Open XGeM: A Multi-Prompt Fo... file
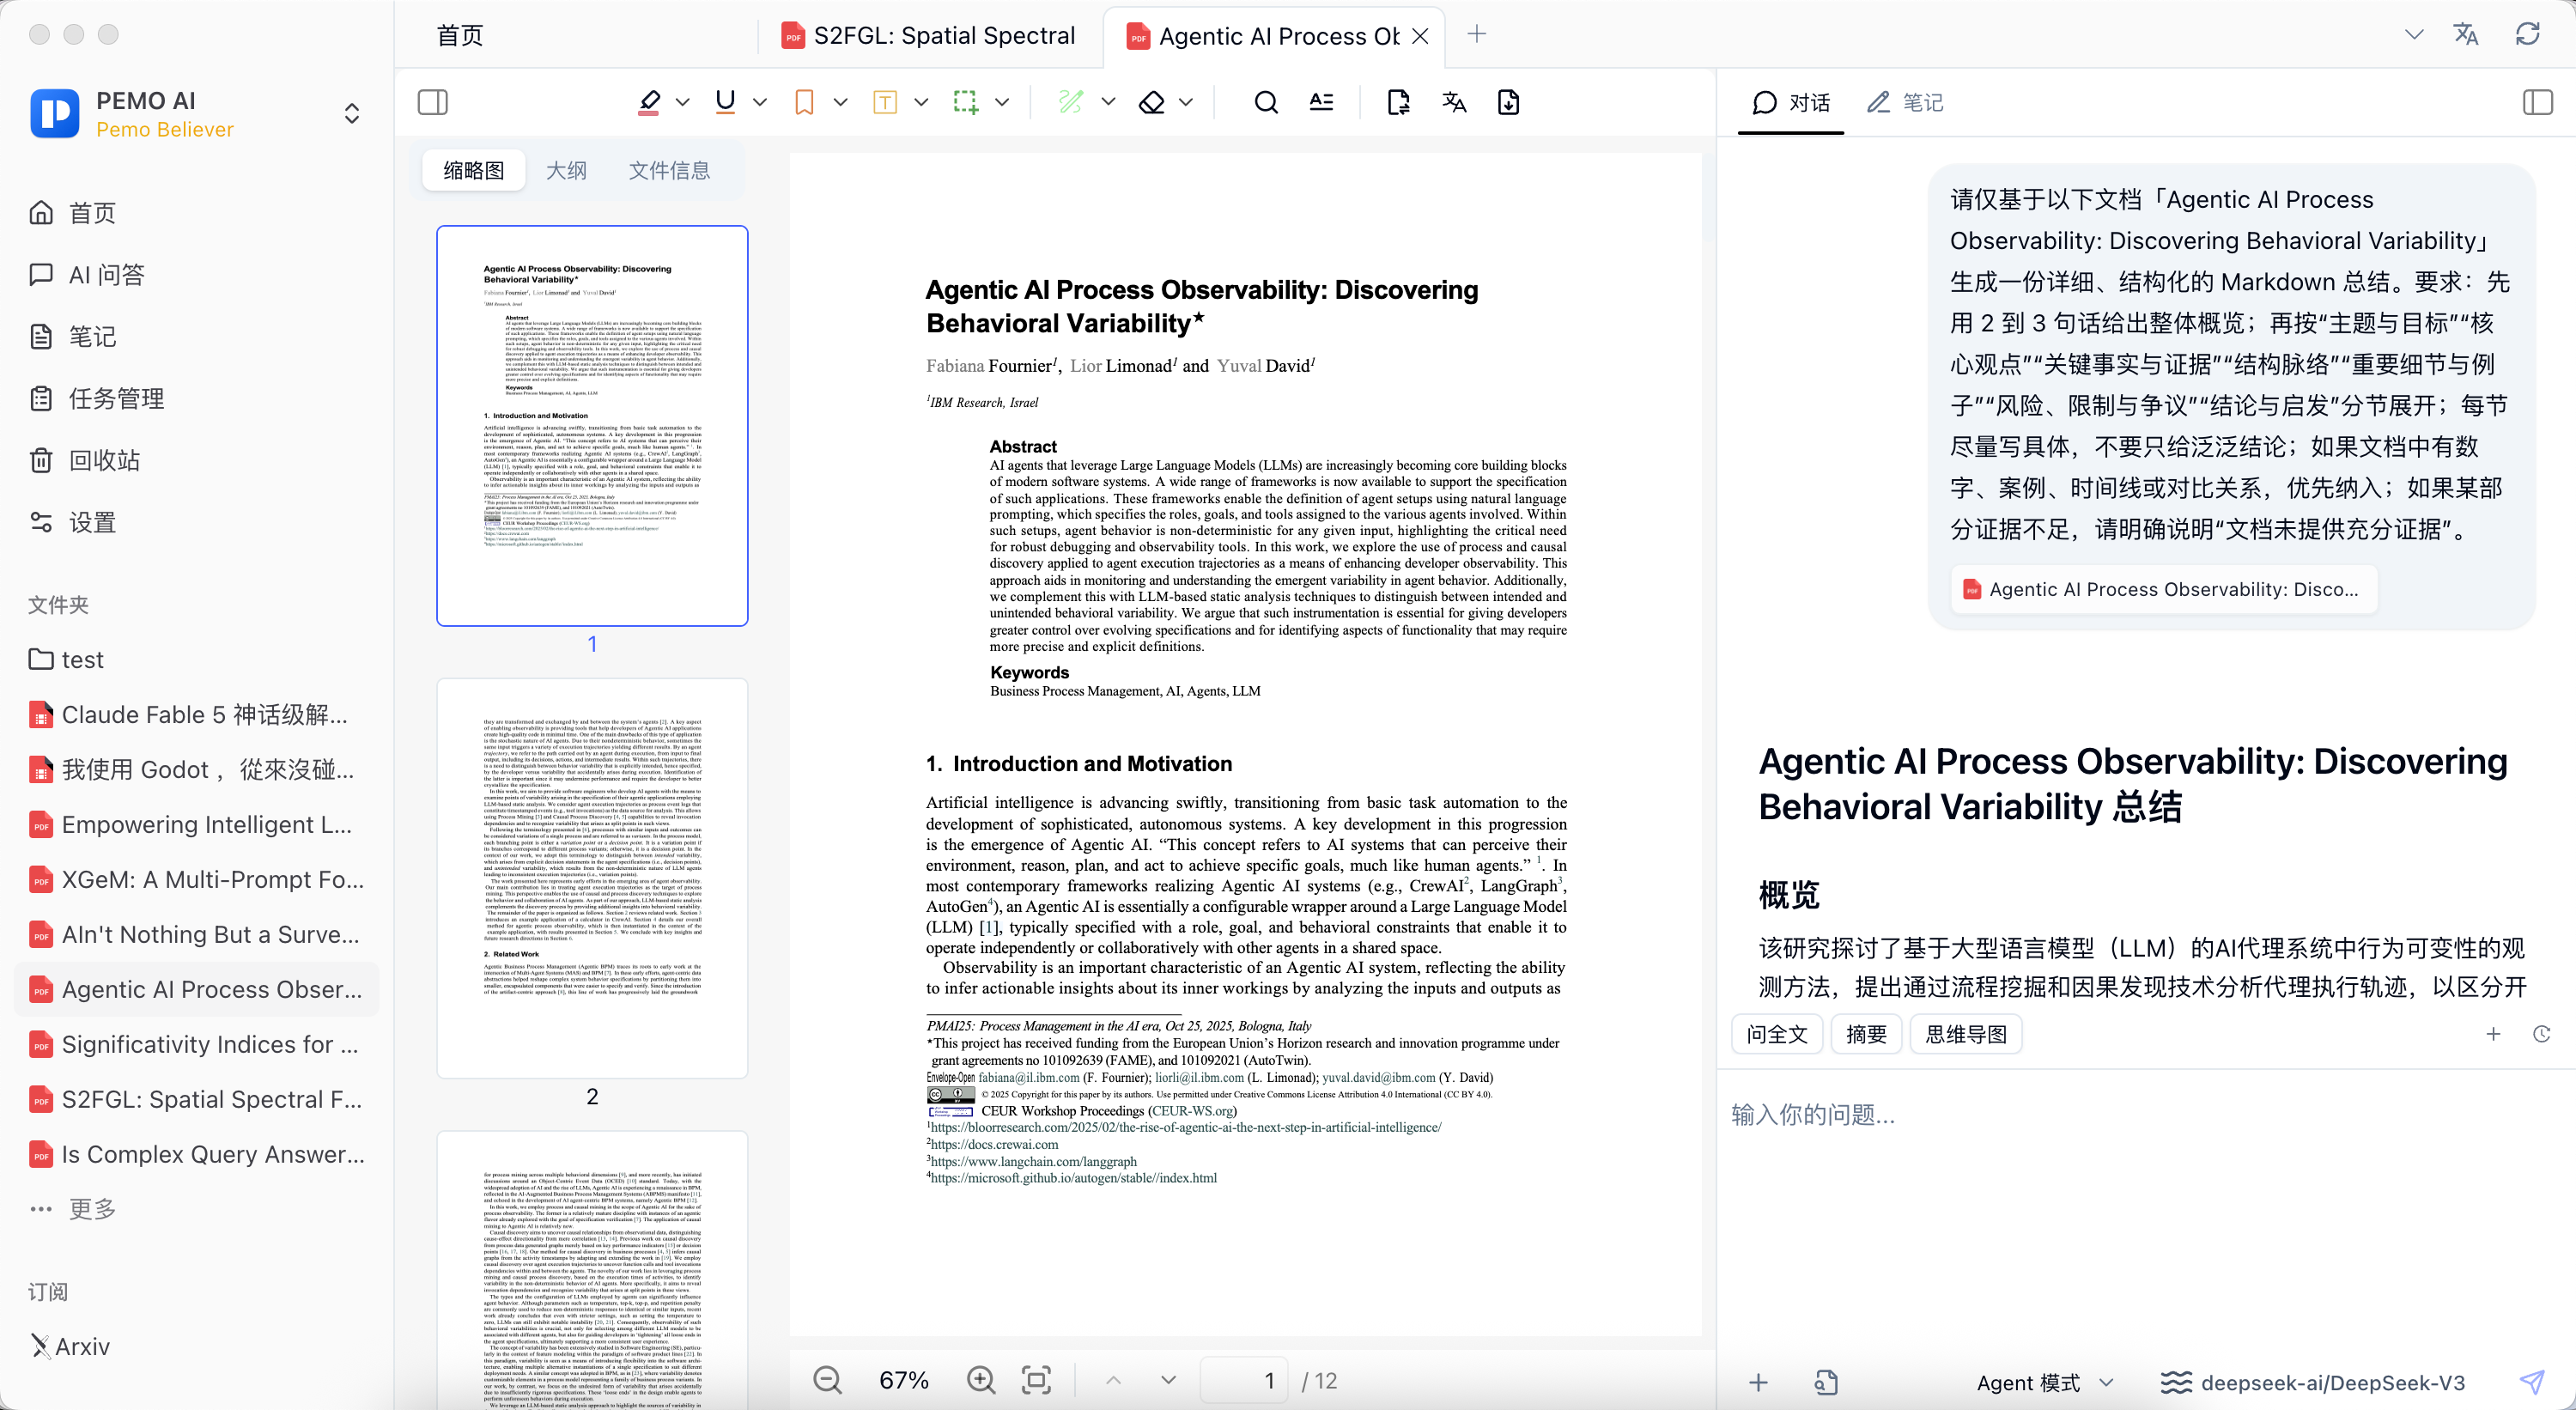 tap(196, 880)
